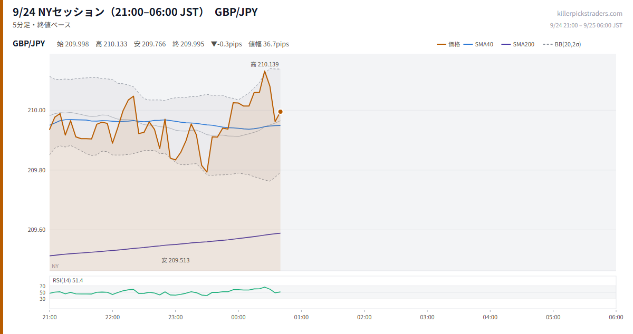Click the 5分足・終値ベース subtitle

42,25
